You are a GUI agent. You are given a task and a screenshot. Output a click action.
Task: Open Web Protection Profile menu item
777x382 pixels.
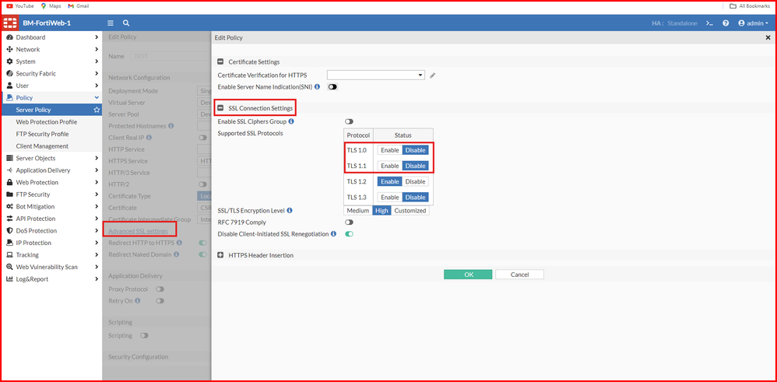coord(47,122)
